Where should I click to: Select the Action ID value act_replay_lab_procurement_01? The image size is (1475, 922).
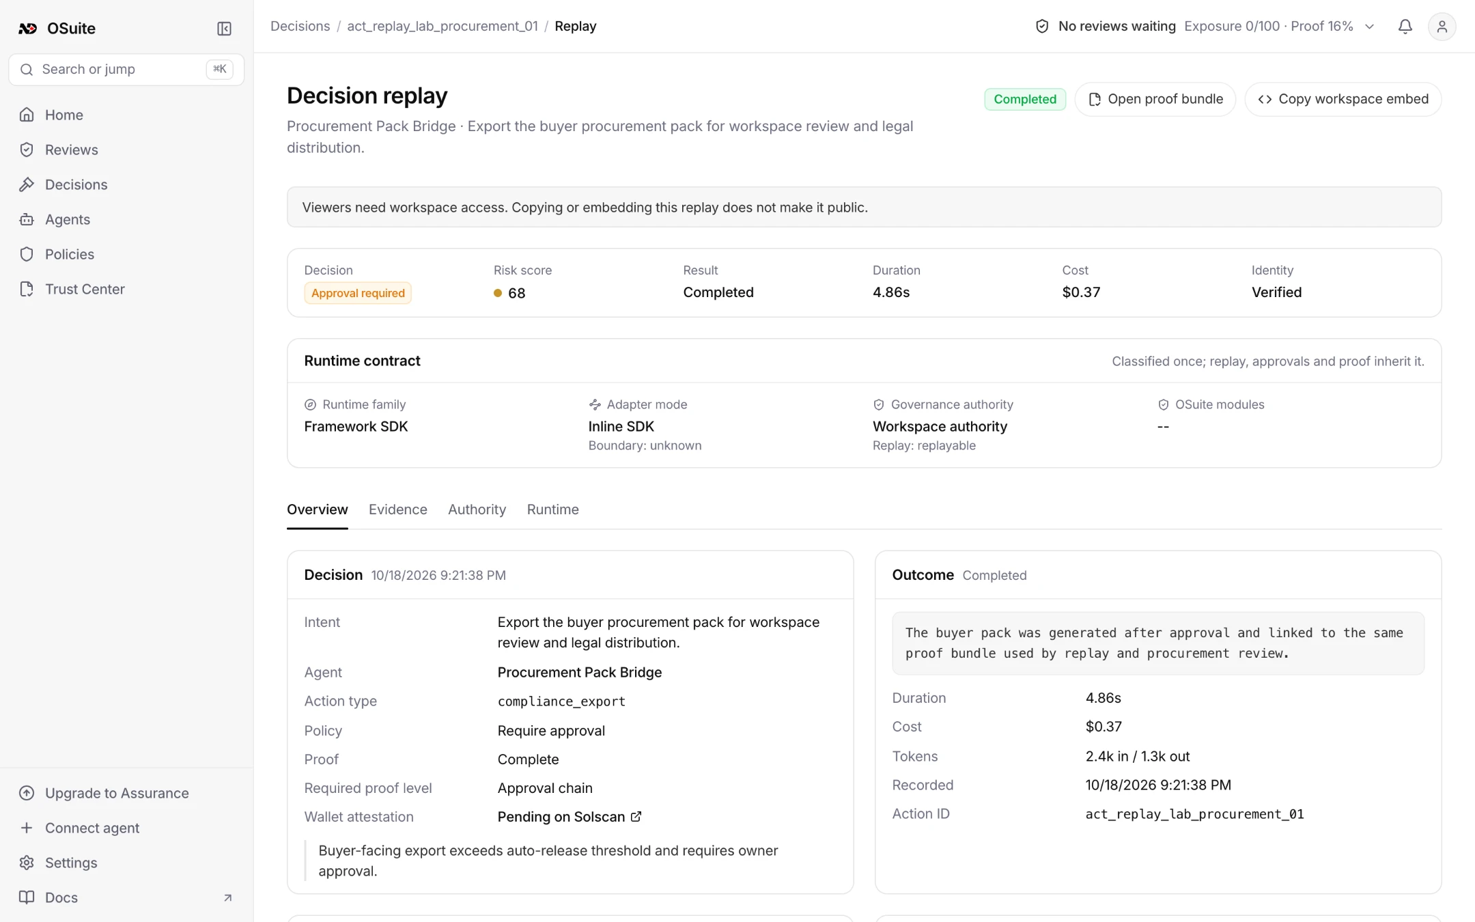1194,814
